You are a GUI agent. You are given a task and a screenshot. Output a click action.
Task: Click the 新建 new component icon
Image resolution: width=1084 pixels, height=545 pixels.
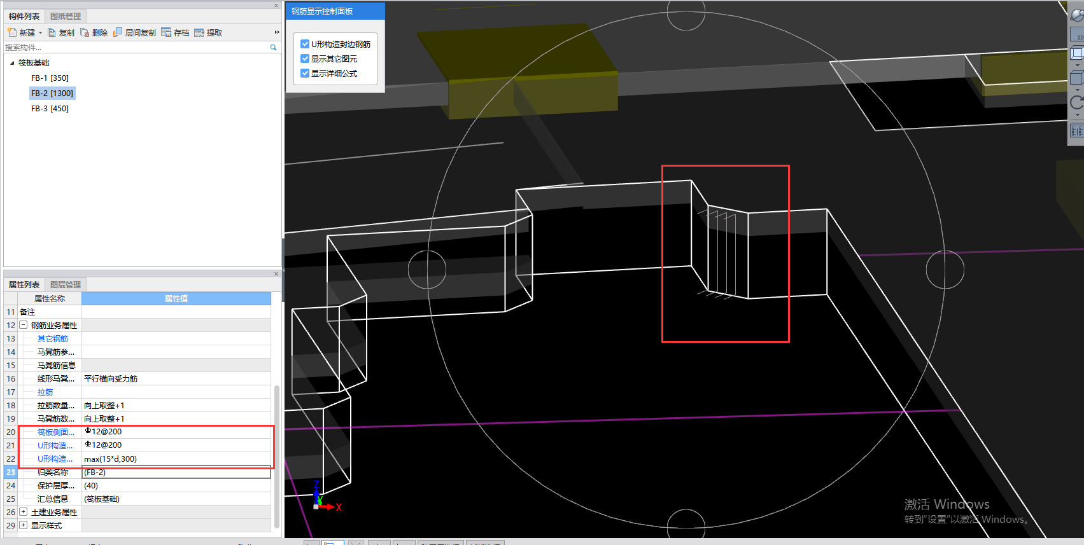(11, 32)
